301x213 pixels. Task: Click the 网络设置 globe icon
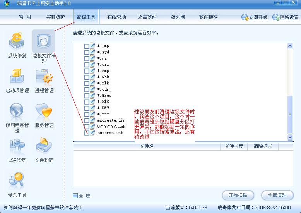[276, 17]
